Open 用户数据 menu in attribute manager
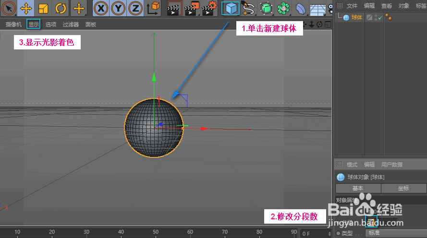The image size is (427, 238). coord(392,165)
